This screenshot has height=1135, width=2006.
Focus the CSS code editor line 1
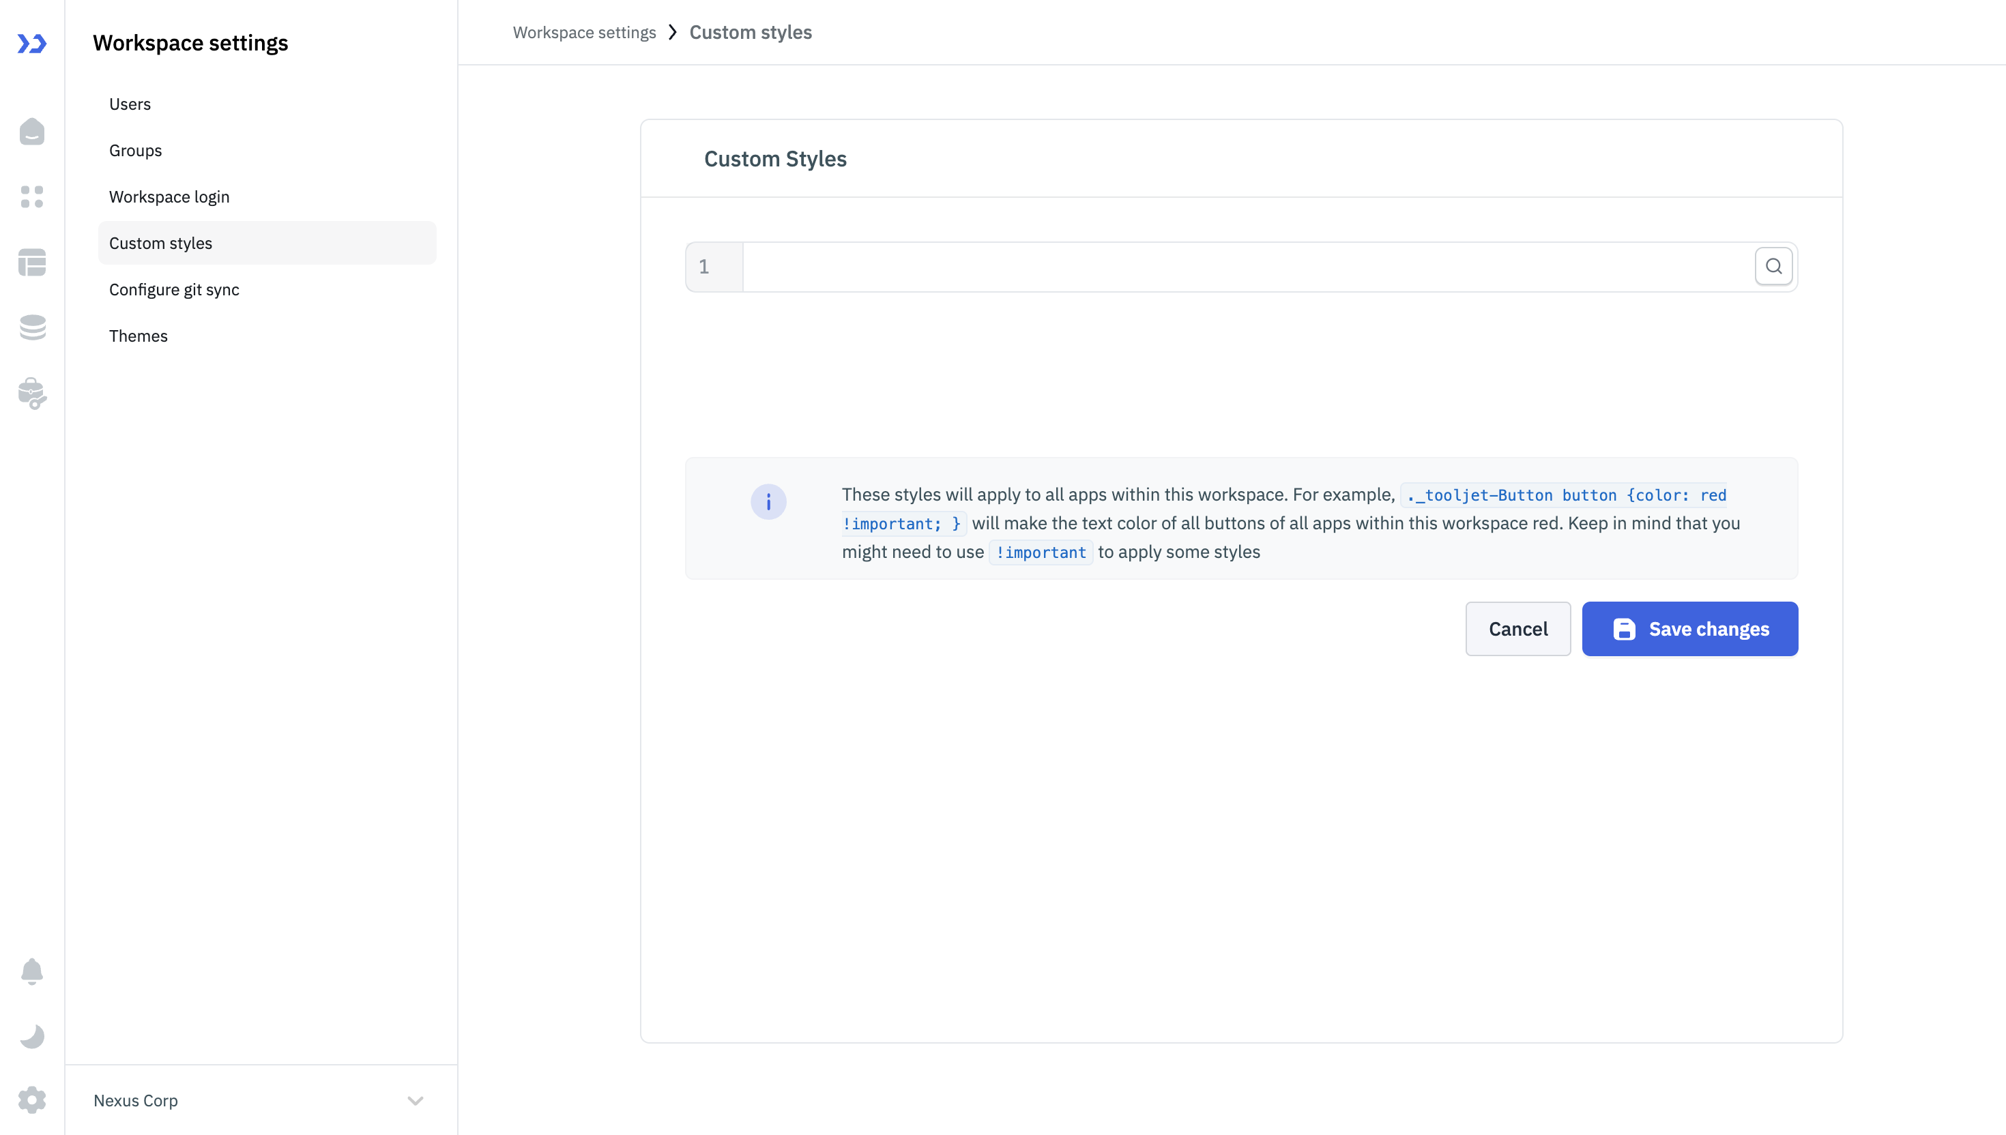[1248, 267]
